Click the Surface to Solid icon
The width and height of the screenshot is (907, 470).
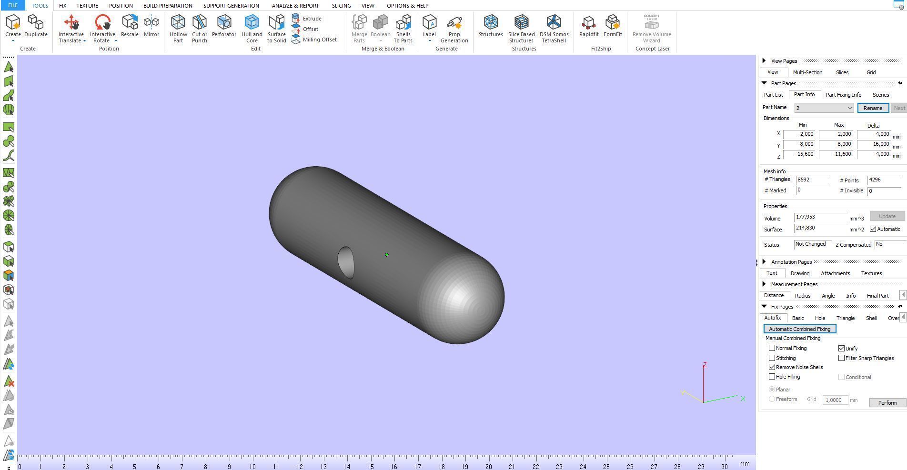[x=276, y=29]
